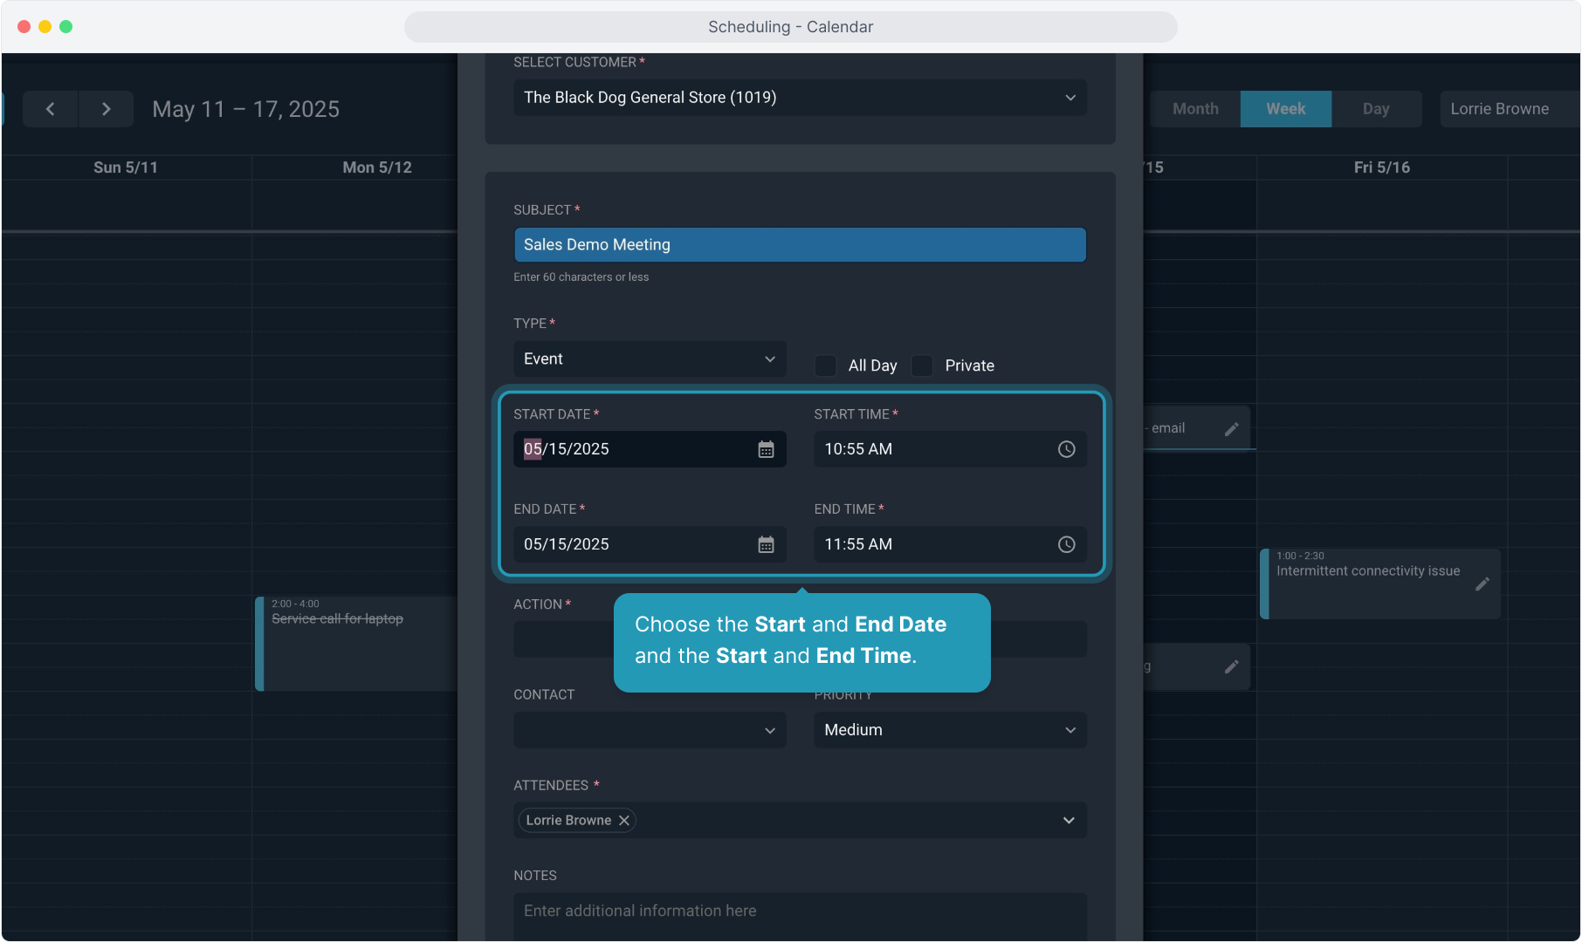Click the End Time clock icon

click(x=1066, y=544)
